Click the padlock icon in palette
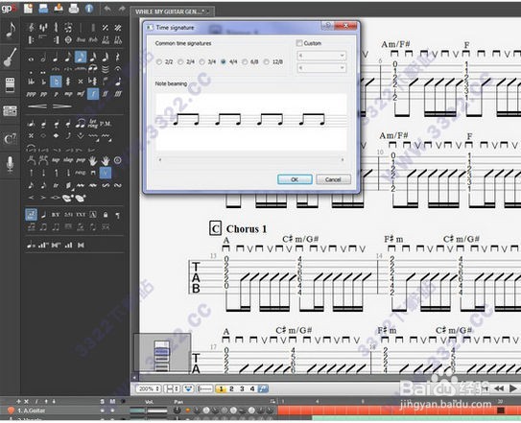Image resolution: width=521 pixels, height=423 pixels. [106, 215]
